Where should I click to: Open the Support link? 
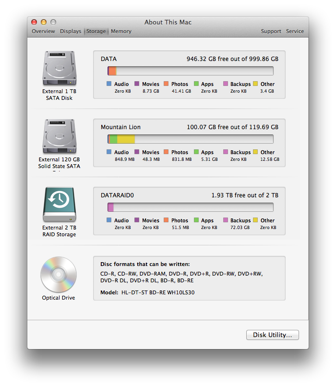(x=271, y=31)
